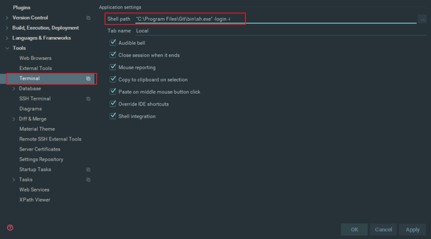This screenshot has width=431, height=239.
Task: Click project-level icon beside SSH Terminal
Action: coord(88,99)
